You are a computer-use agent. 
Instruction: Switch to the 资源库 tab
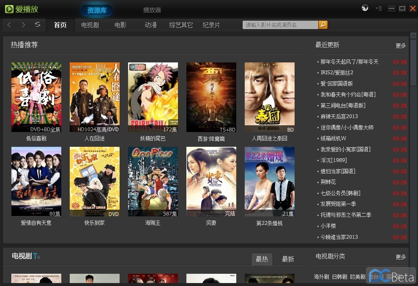[x=97, y=10]
